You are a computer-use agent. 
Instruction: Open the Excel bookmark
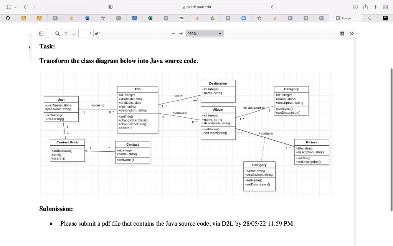149,18
